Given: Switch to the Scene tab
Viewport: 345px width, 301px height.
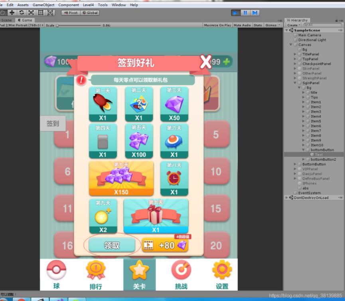Looking at the screenshot, I should [x=5, y=20].
